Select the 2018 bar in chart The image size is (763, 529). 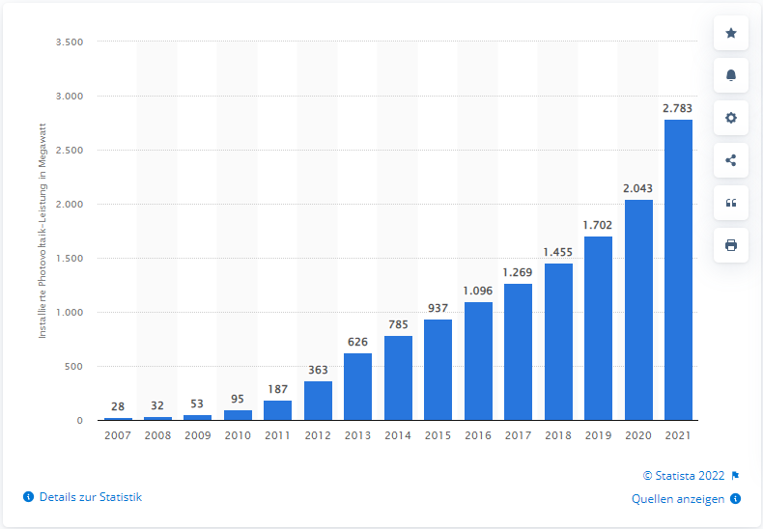(558, 342)
